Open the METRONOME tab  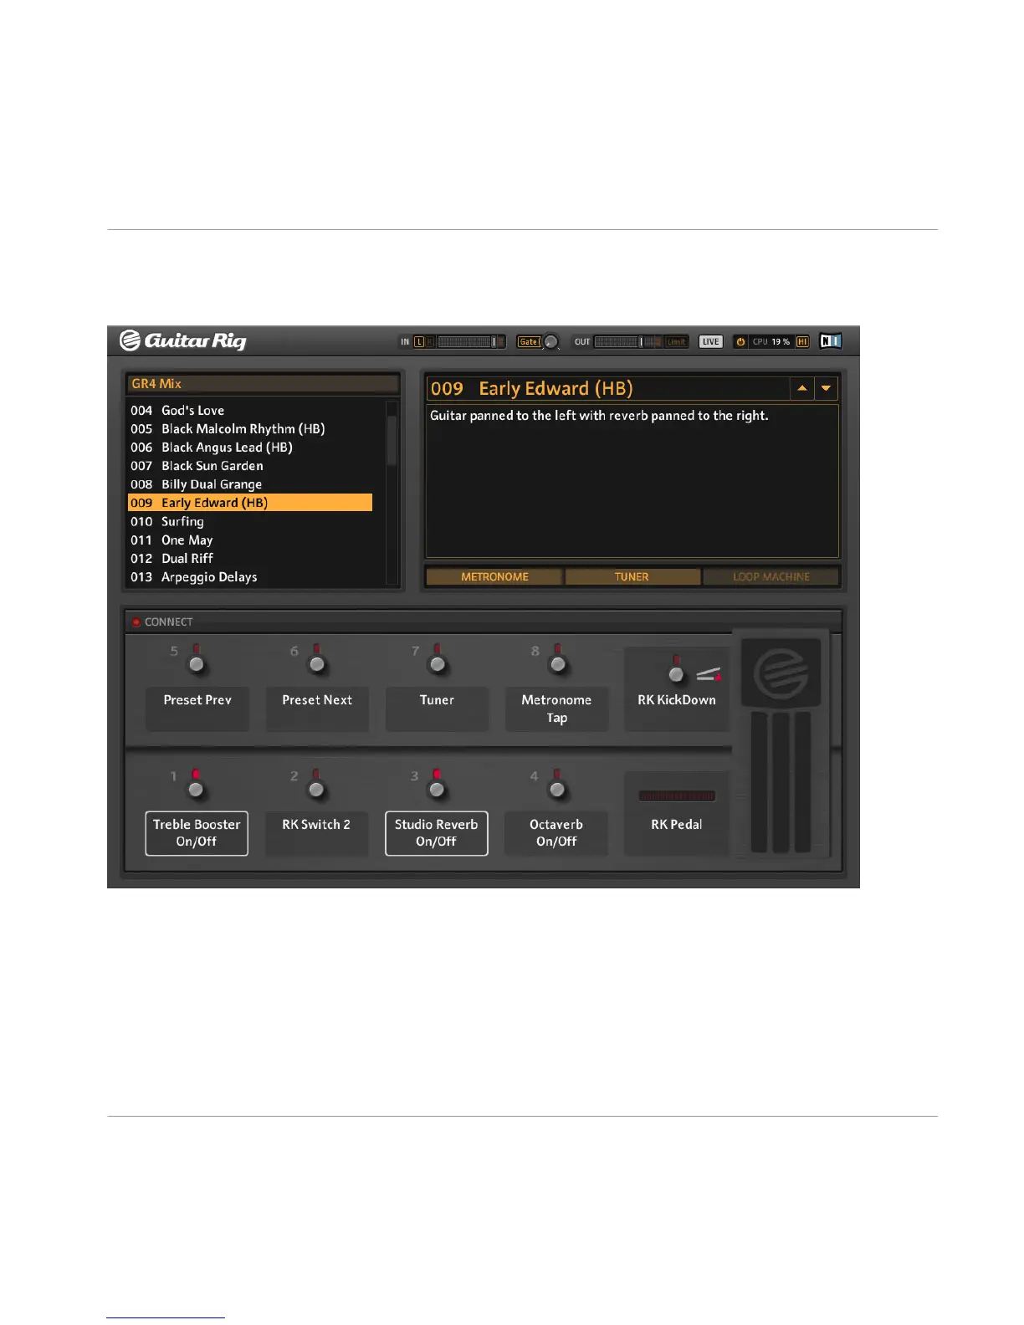(494, 577)
